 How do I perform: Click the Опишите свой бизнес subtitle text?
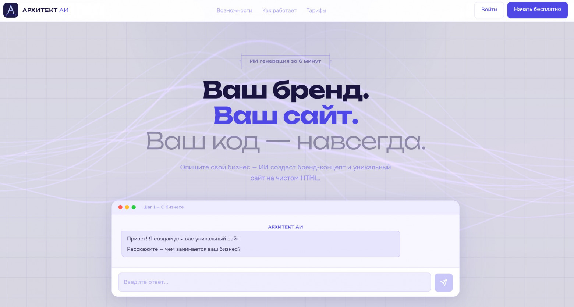pos(286,172)
